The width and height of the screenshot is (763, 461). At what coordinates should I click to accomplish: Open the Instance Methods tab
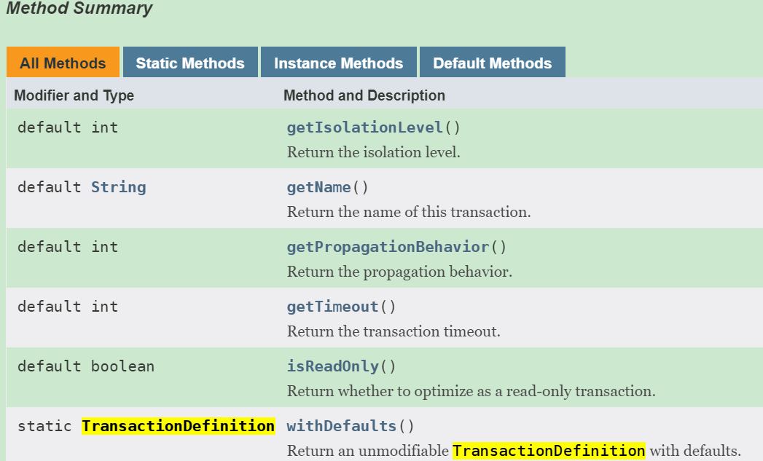click(339, 62)
